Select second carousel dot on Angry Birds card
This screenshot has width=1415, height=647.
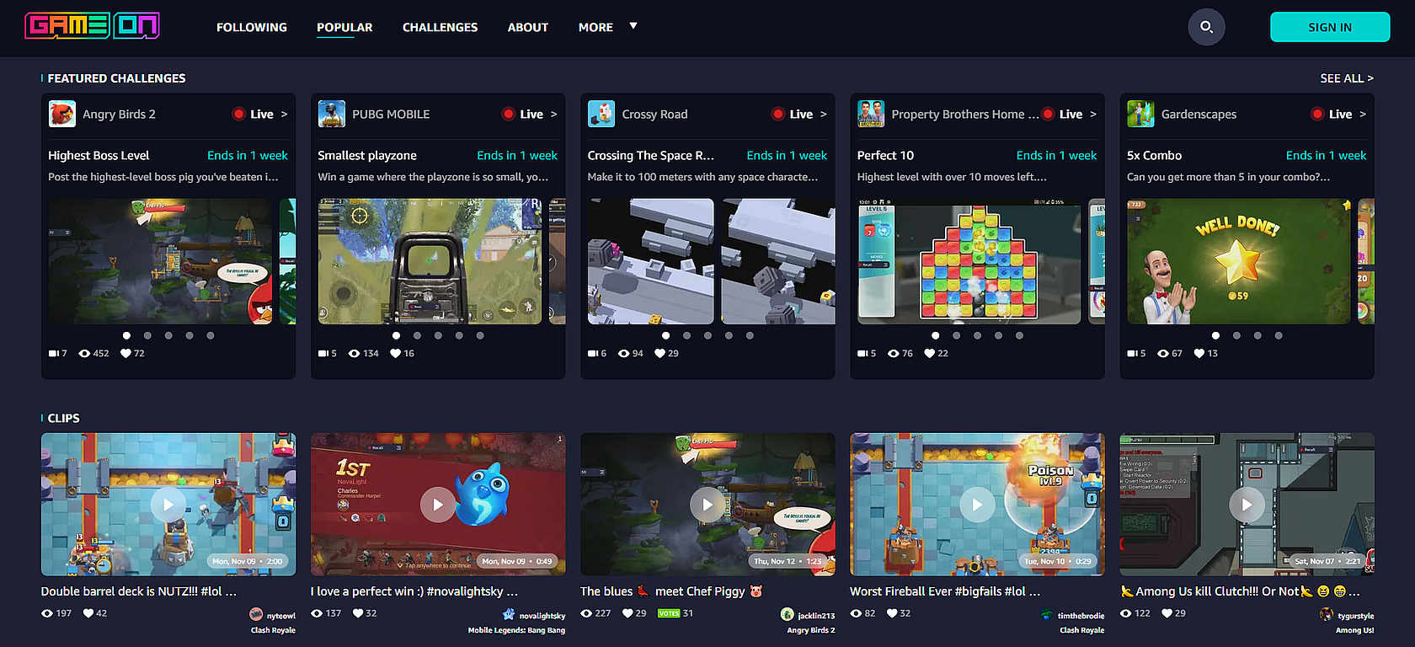coord(147,335)
